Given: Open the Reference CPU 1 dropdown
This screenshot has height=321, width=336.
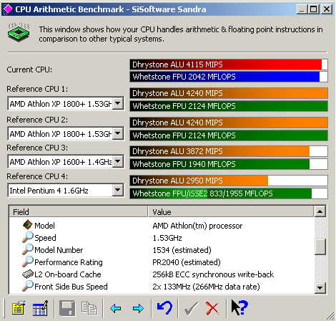Looking at the screenshot, I should pos(118,104).
